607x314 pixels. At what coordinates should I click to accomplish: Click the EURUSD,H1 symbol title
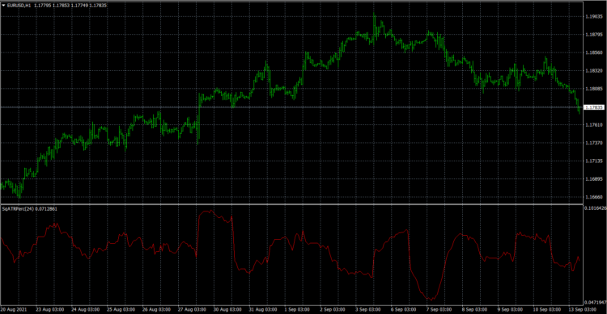click(x=19, y=6)
